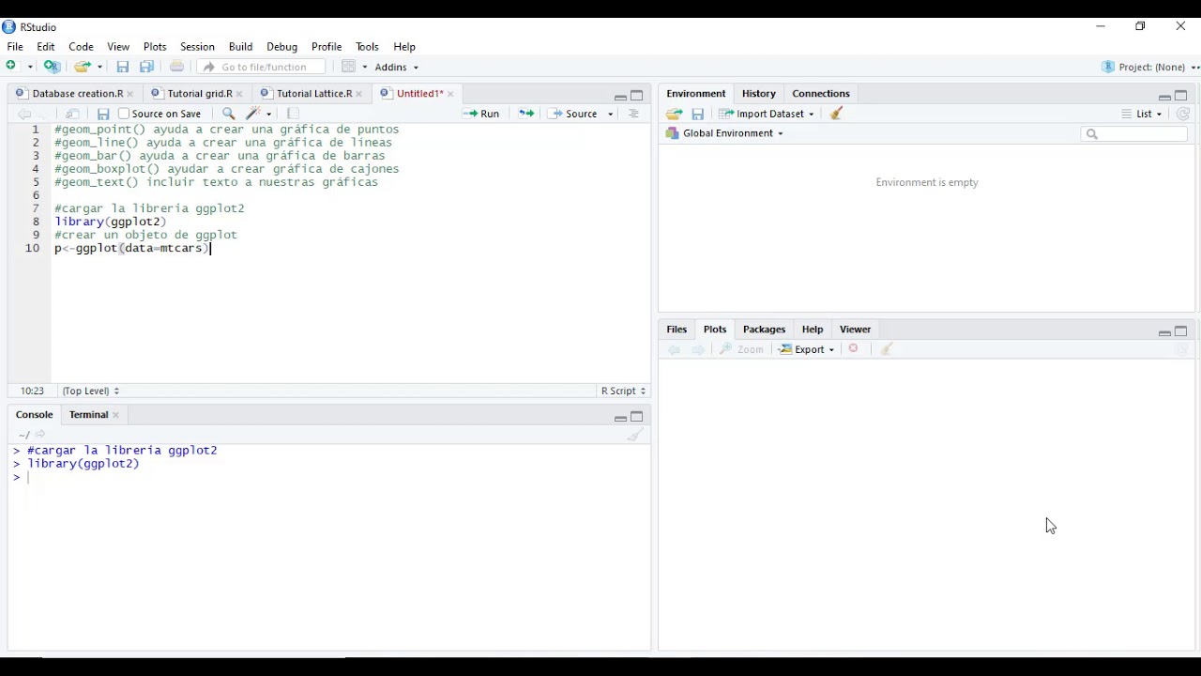The height and width of the screenshot is (676, 1201).
Task: Click the console input prompt line
Action: pos(328,478)
